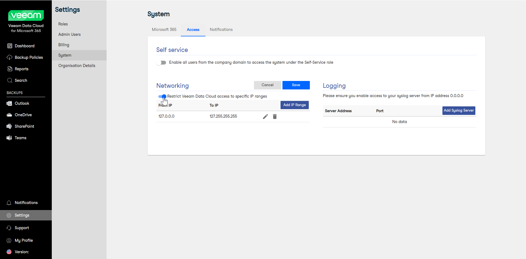
Task: Delete the 127.0.0.0 IP range row
Action: (x=275, y=117)
